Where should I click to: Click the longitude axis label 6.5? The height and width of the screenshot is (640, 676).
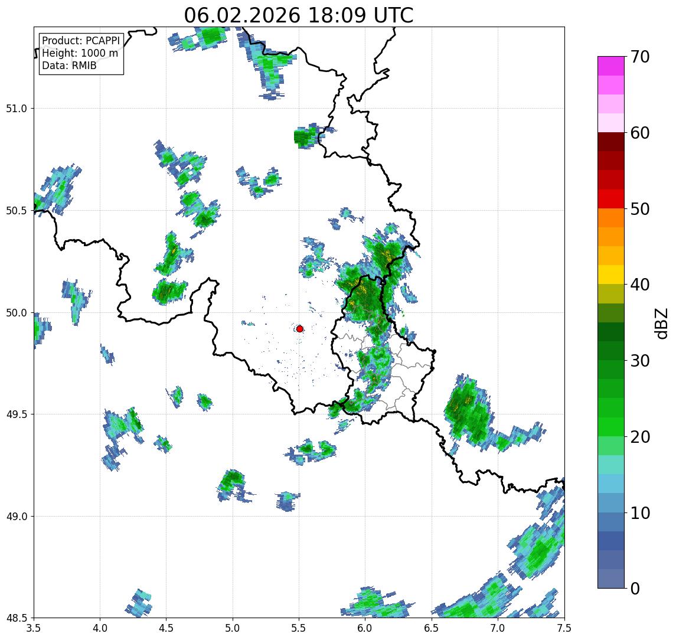click(x=432, y=628)
